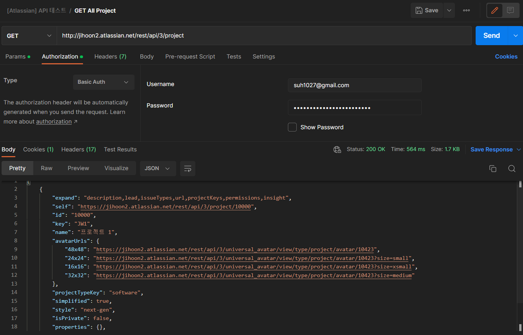Click the network globe icon near Status
Viewport: 523px width, 335px height.
pos(337,150)
